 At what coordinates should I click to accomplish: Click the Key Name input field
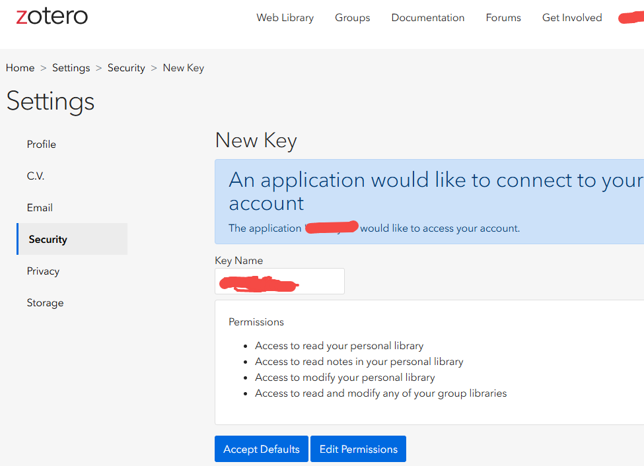tap(279, 281)
